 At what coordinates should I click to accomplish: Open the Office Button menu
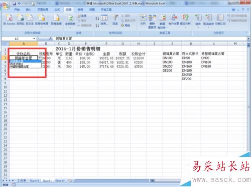click(x=6, y=6)
